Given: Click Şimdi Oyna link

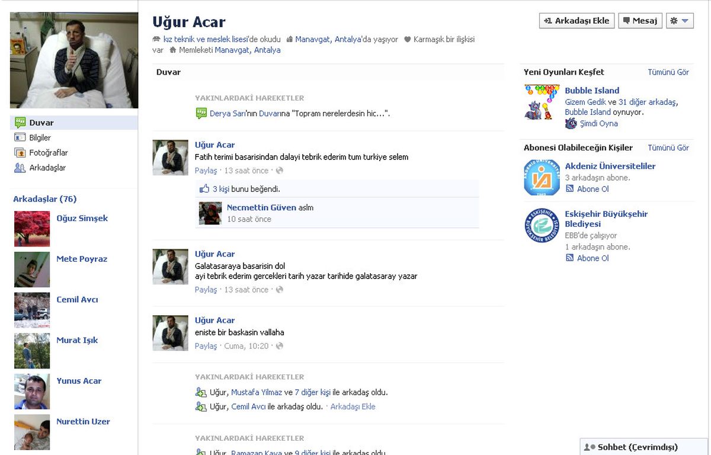Looking at the screenshot, I should [x=598, y=124].
